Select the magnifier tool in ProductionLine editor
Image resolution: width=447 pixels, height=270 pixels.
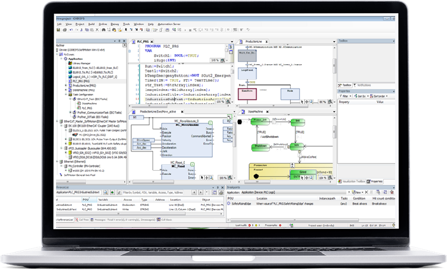[x=311, y=102]
